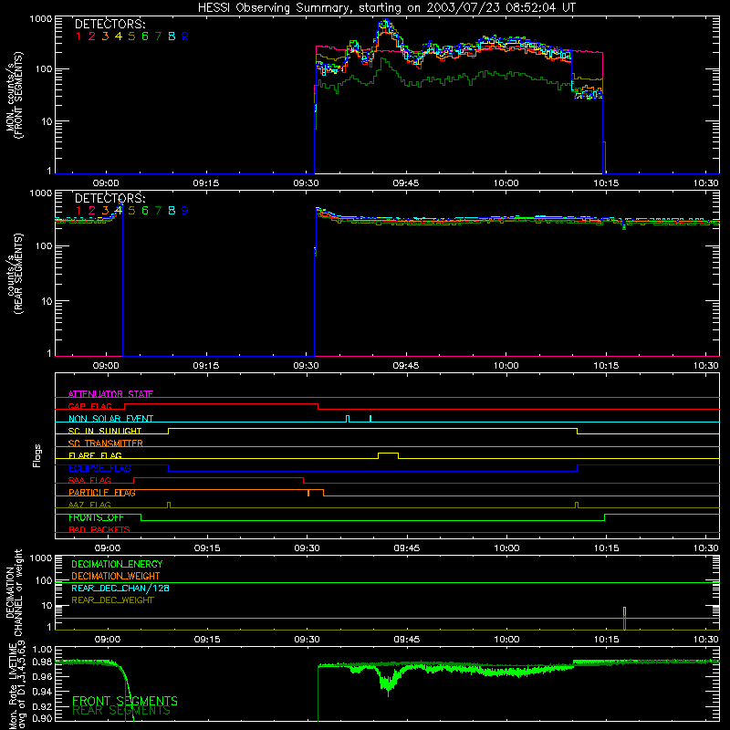Click the GAP_FLAG label

[x=89, y=406]
